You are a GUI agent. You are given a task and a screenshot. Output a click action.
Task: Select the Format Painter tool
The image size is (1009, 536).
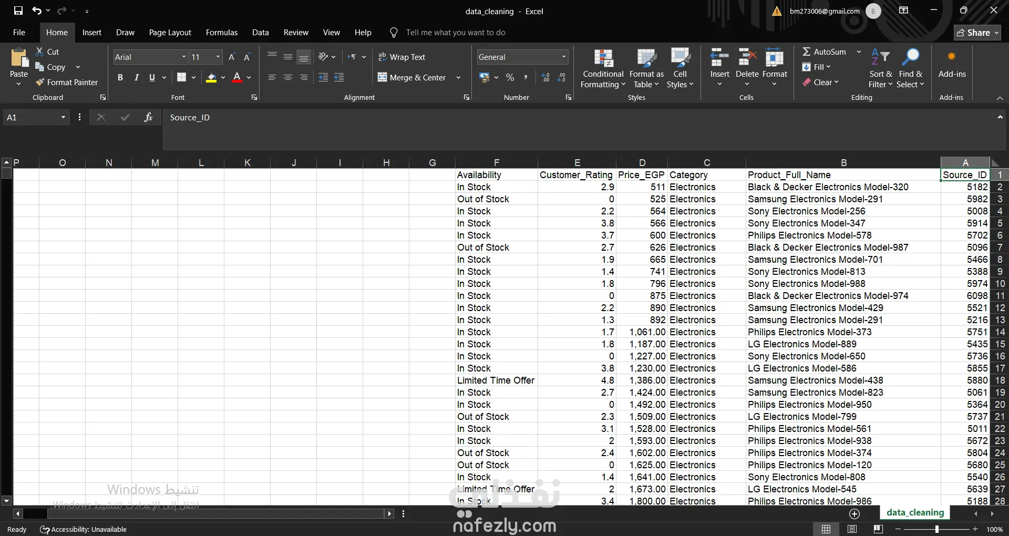coord(67,82)
